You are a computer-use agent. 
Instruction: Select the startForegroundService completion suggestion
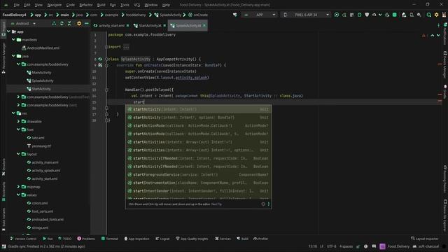click(x=199, y=174)
